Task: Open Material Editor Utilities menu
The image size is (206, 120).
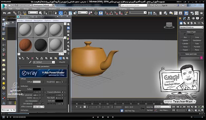Action: click(x=56, y=21)
